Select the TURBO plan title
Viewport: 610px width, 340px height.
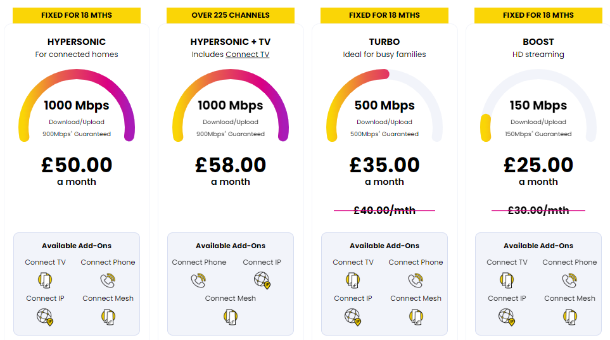pos(384,42)
